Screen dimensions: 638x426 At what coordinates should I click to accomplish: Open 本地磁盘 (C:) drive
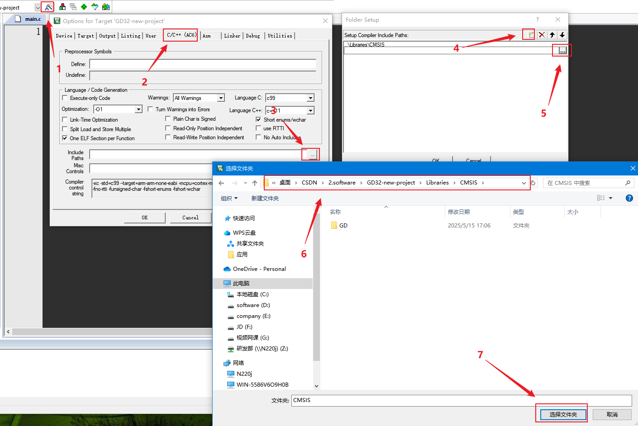[252, 294]
